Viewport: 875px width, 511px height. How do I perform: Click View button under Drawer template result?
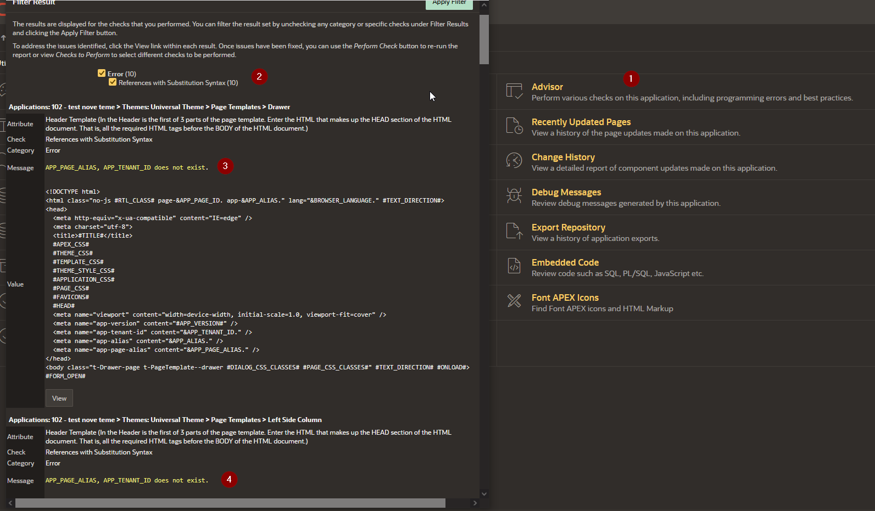click(x=59, y=398)
